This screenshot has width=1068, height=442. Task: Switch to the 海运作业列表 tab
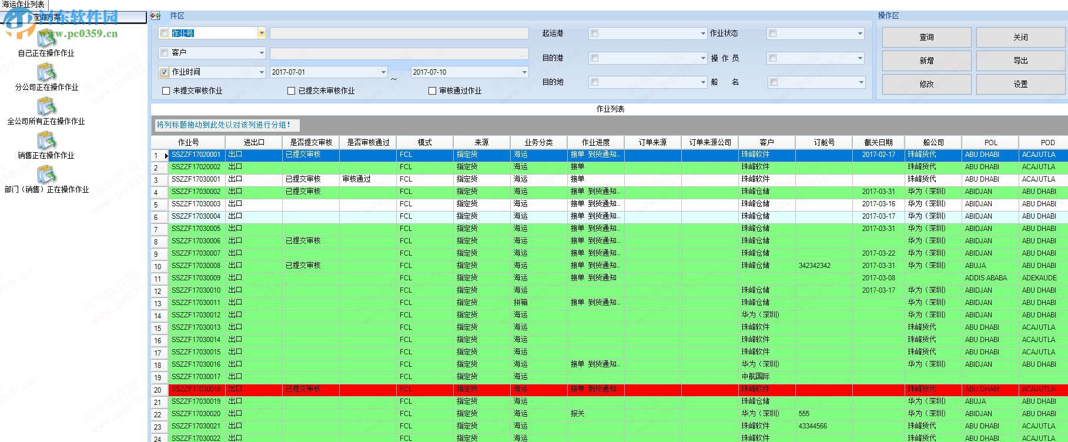point(24,5)
